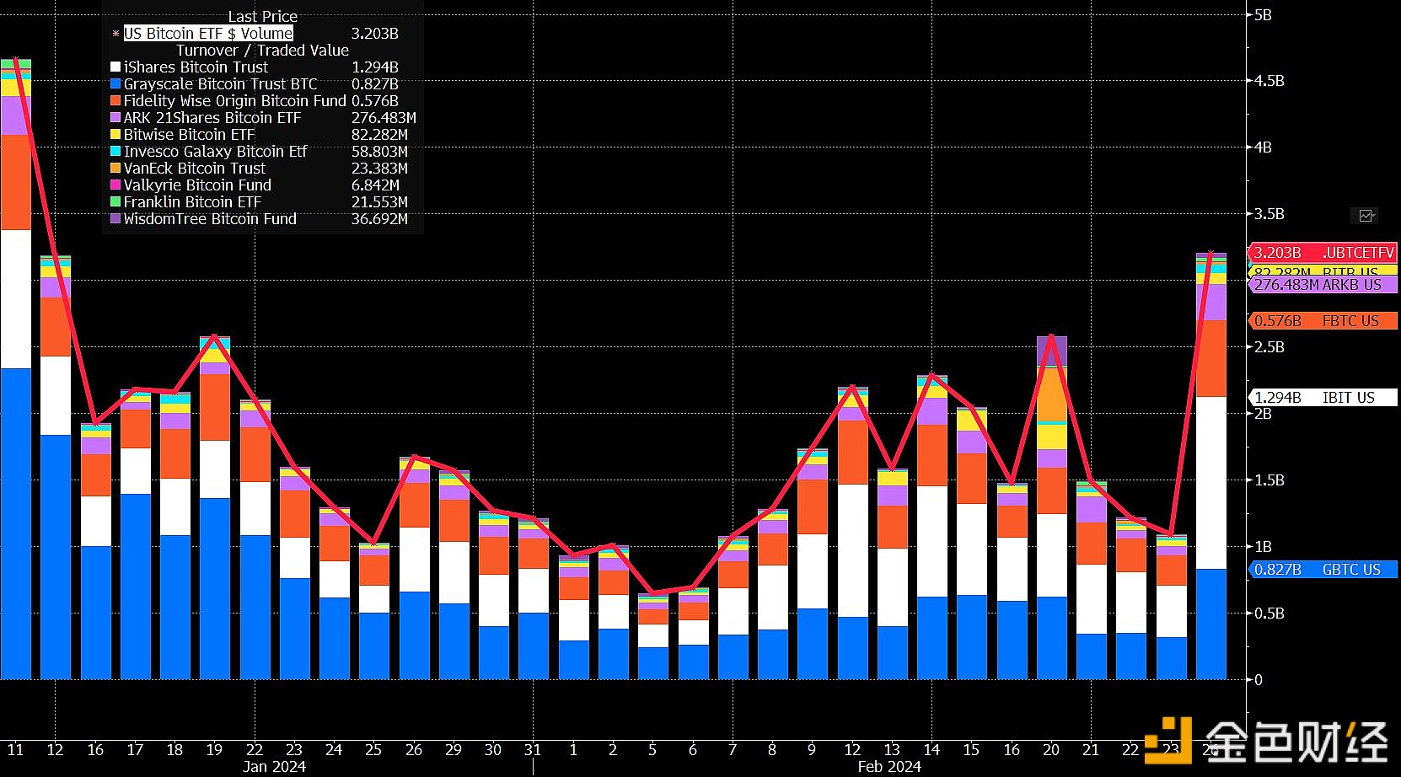
Task: Click the red .UBTCETFV axis price tag
Action: tap(1323, 253)
